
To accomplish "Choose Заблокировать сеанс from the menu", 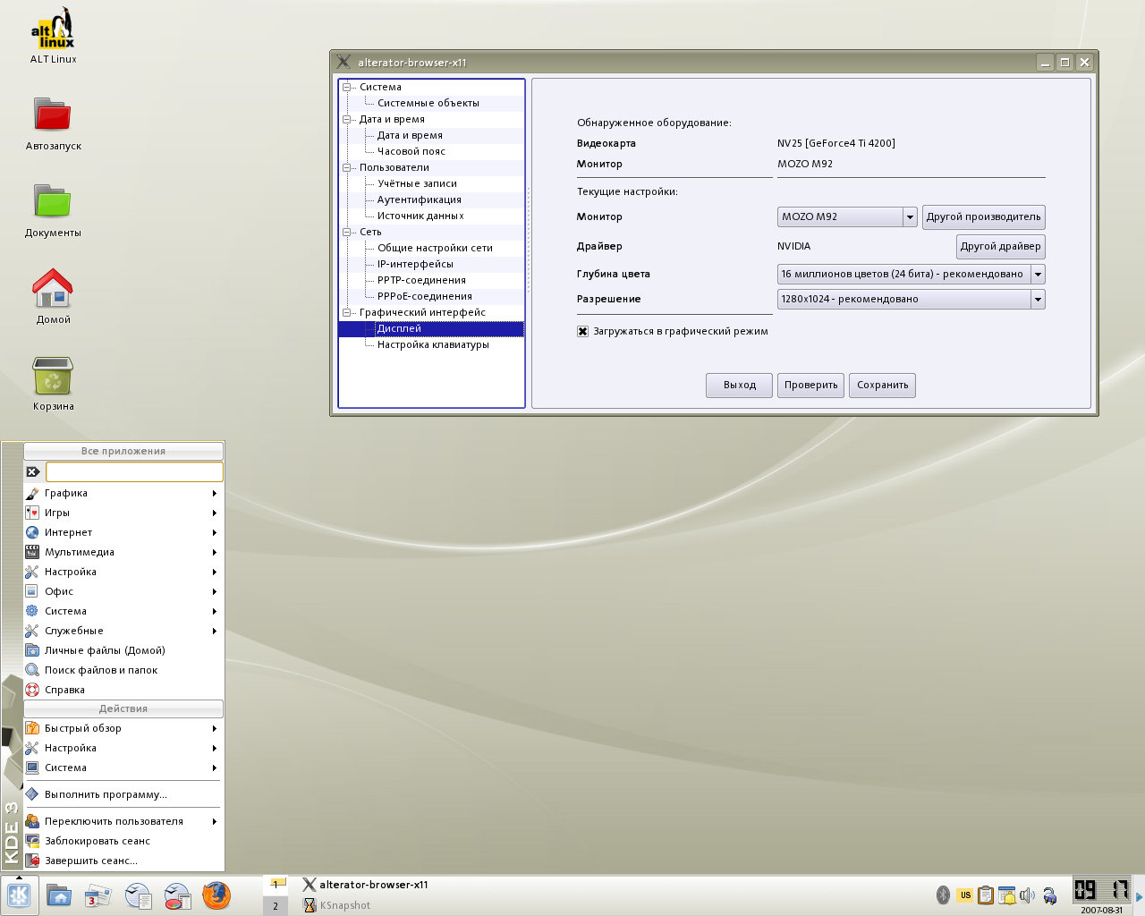I will pyautogui.click(x=123, y=841).
